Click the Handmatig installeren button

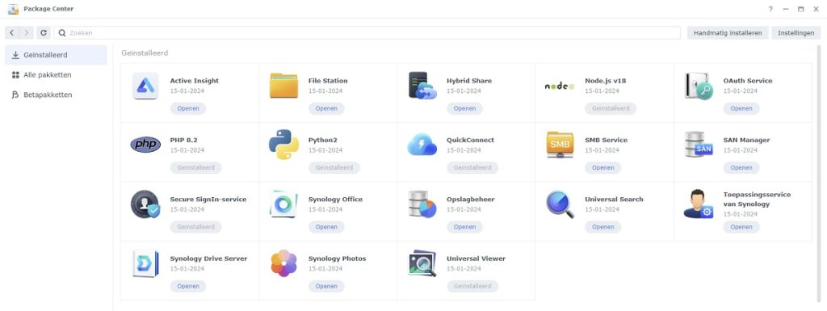pos(728,32)
